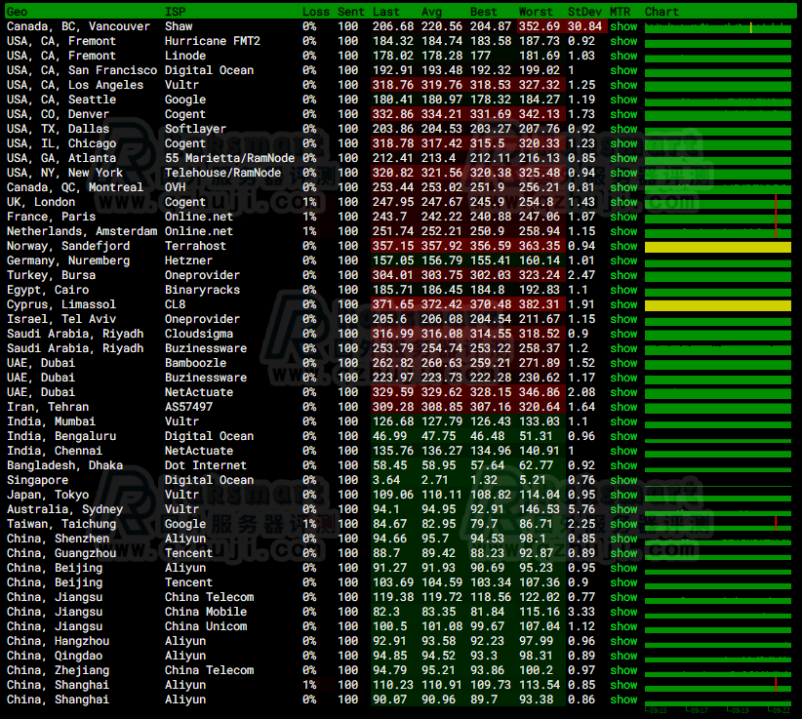Select the text "China, Zhejiang"
The width and height of the screenshot is (802, 719).
[x=58, y=670]
